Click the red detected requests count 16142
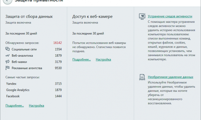 (58, 43)
